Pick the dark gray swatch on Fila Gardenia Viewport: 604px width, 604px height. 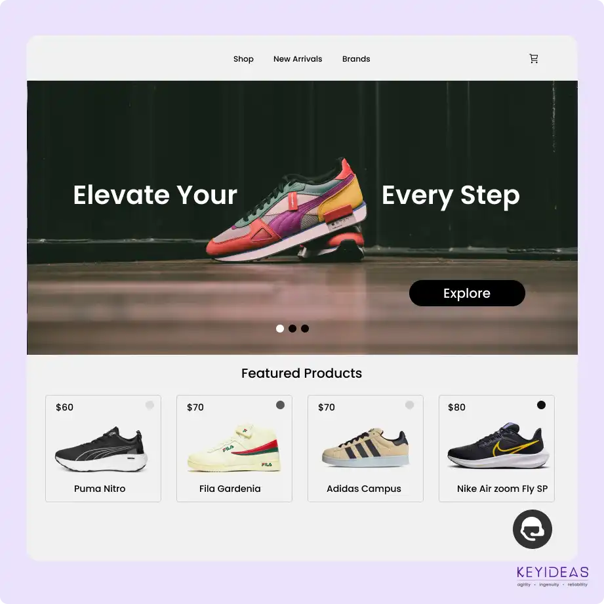(281, 405)
